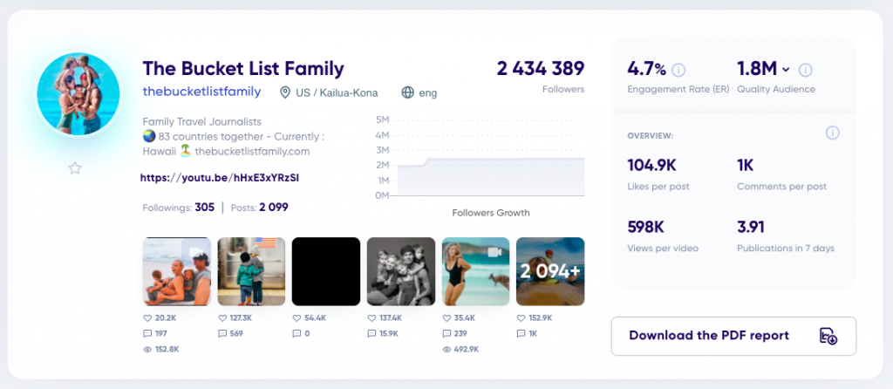
Task: Open the youtu.be/hHxE3xYRzSI link
Action: 219,178
